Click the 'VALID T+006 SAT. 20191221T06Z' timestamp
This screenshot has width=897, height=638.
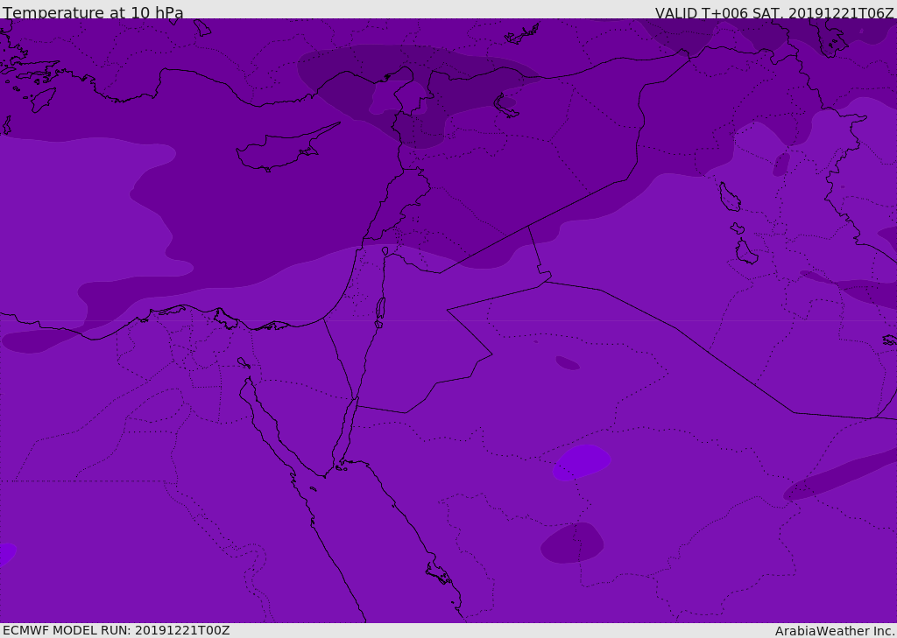click(774, 12)
